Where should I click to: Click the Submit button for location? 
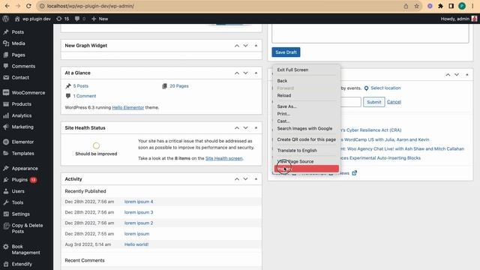(x=373, y=102)
